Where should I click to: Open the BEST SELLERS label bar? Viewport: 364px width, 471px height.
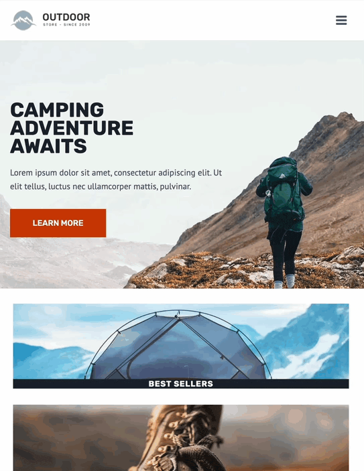pos(181,384)
